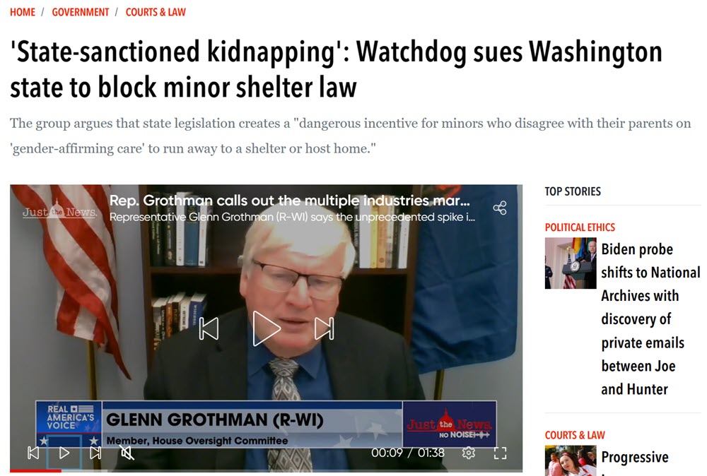The image size is (707, 476).
Task: Play video from bottom control bar
Action: click(64, 453)
